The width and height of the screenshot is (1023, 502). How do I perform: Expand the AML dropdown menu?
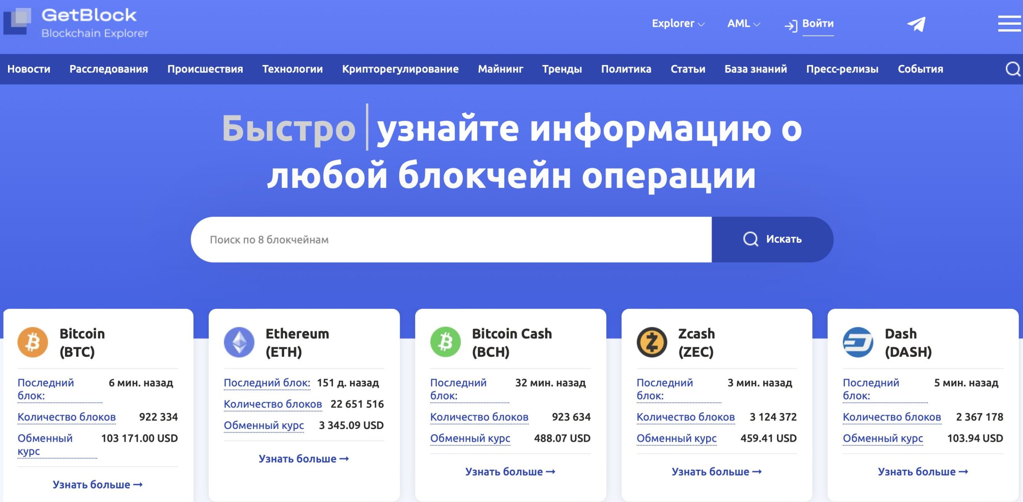(743, 24)
